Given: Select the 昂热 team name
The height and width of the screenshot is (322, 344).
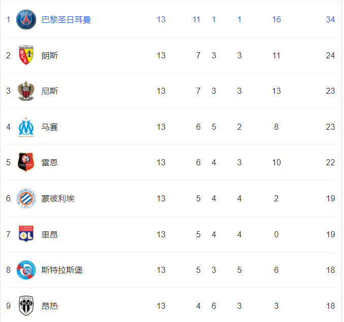Looking at the screenshot, I should point(50,306).
